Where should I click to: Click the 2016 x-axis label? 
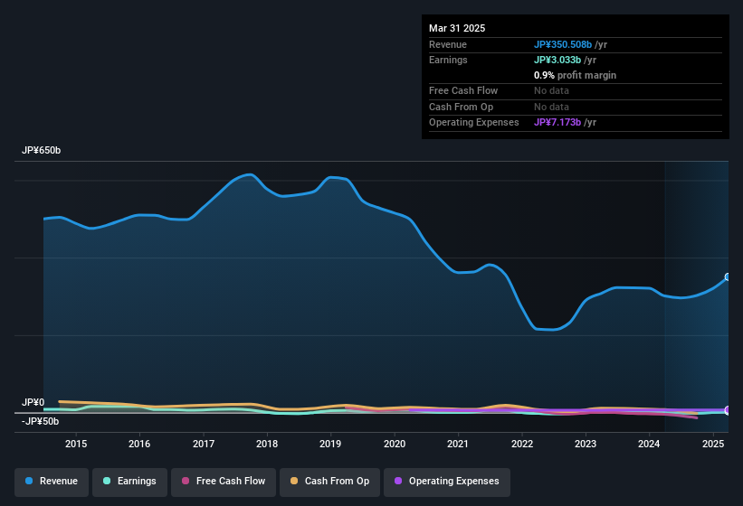139,444
